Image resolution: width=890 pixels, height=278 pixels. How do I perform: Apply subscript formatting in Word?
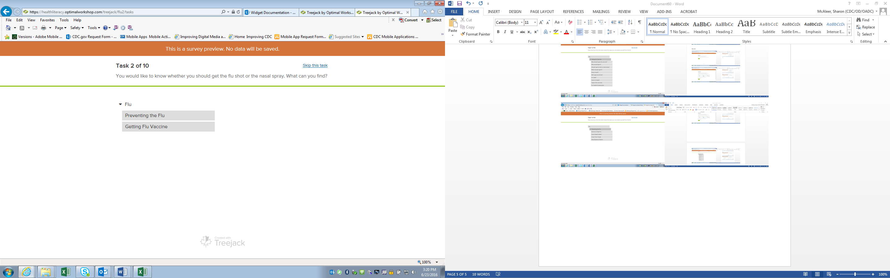(529, 32)
